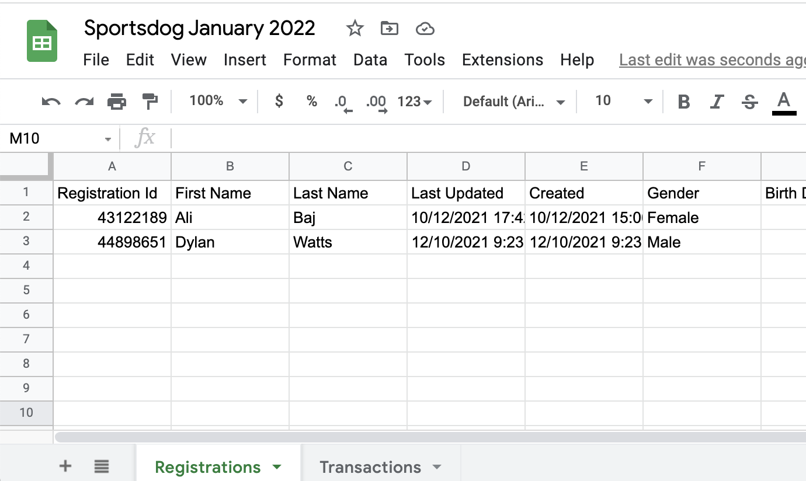Star the Sportsdog January 2022 spreadsheet

355,28
